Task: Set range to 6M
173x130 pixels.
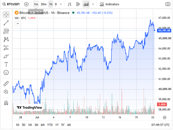Action: (x=43, y=125)
